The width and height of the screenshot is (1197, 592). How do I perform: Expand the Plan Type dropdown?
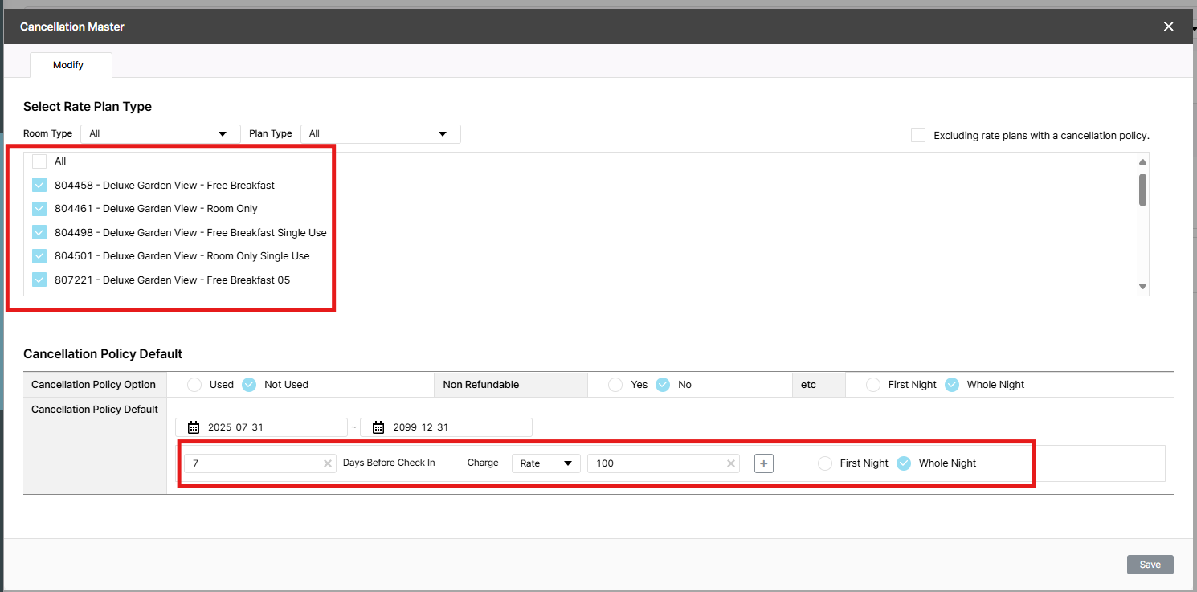pos(380,134)
